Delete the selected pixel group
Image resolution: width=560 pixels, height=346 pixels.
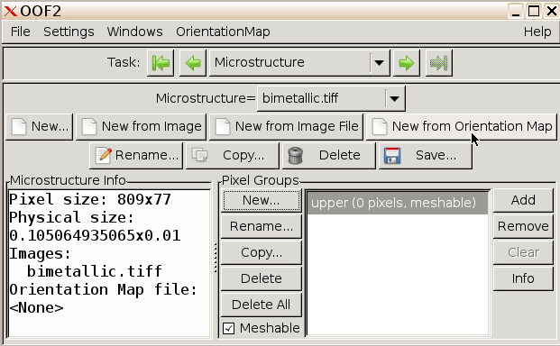(x=262, y=278)
